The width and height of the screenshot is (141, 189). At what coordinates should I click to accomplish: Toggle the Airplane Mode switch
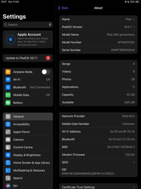coord(46,72)
